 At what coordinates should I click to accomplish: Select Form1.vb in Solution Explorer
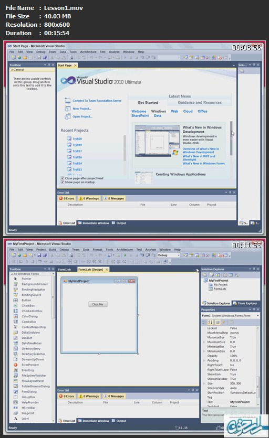click(220, 289)
